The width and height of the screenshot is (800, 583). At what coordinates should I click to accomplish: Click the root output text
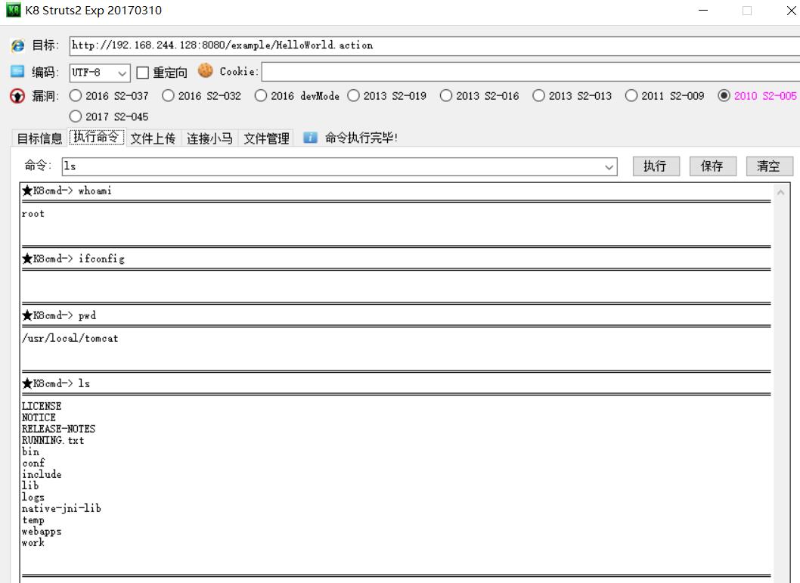click(x=33, y=214)
